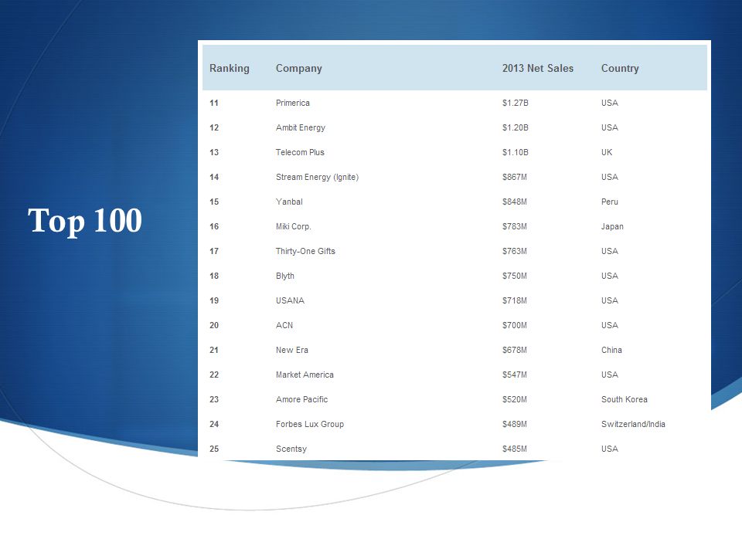Click the $750M net sales value
742x556 pixels.
click(515, 276)
